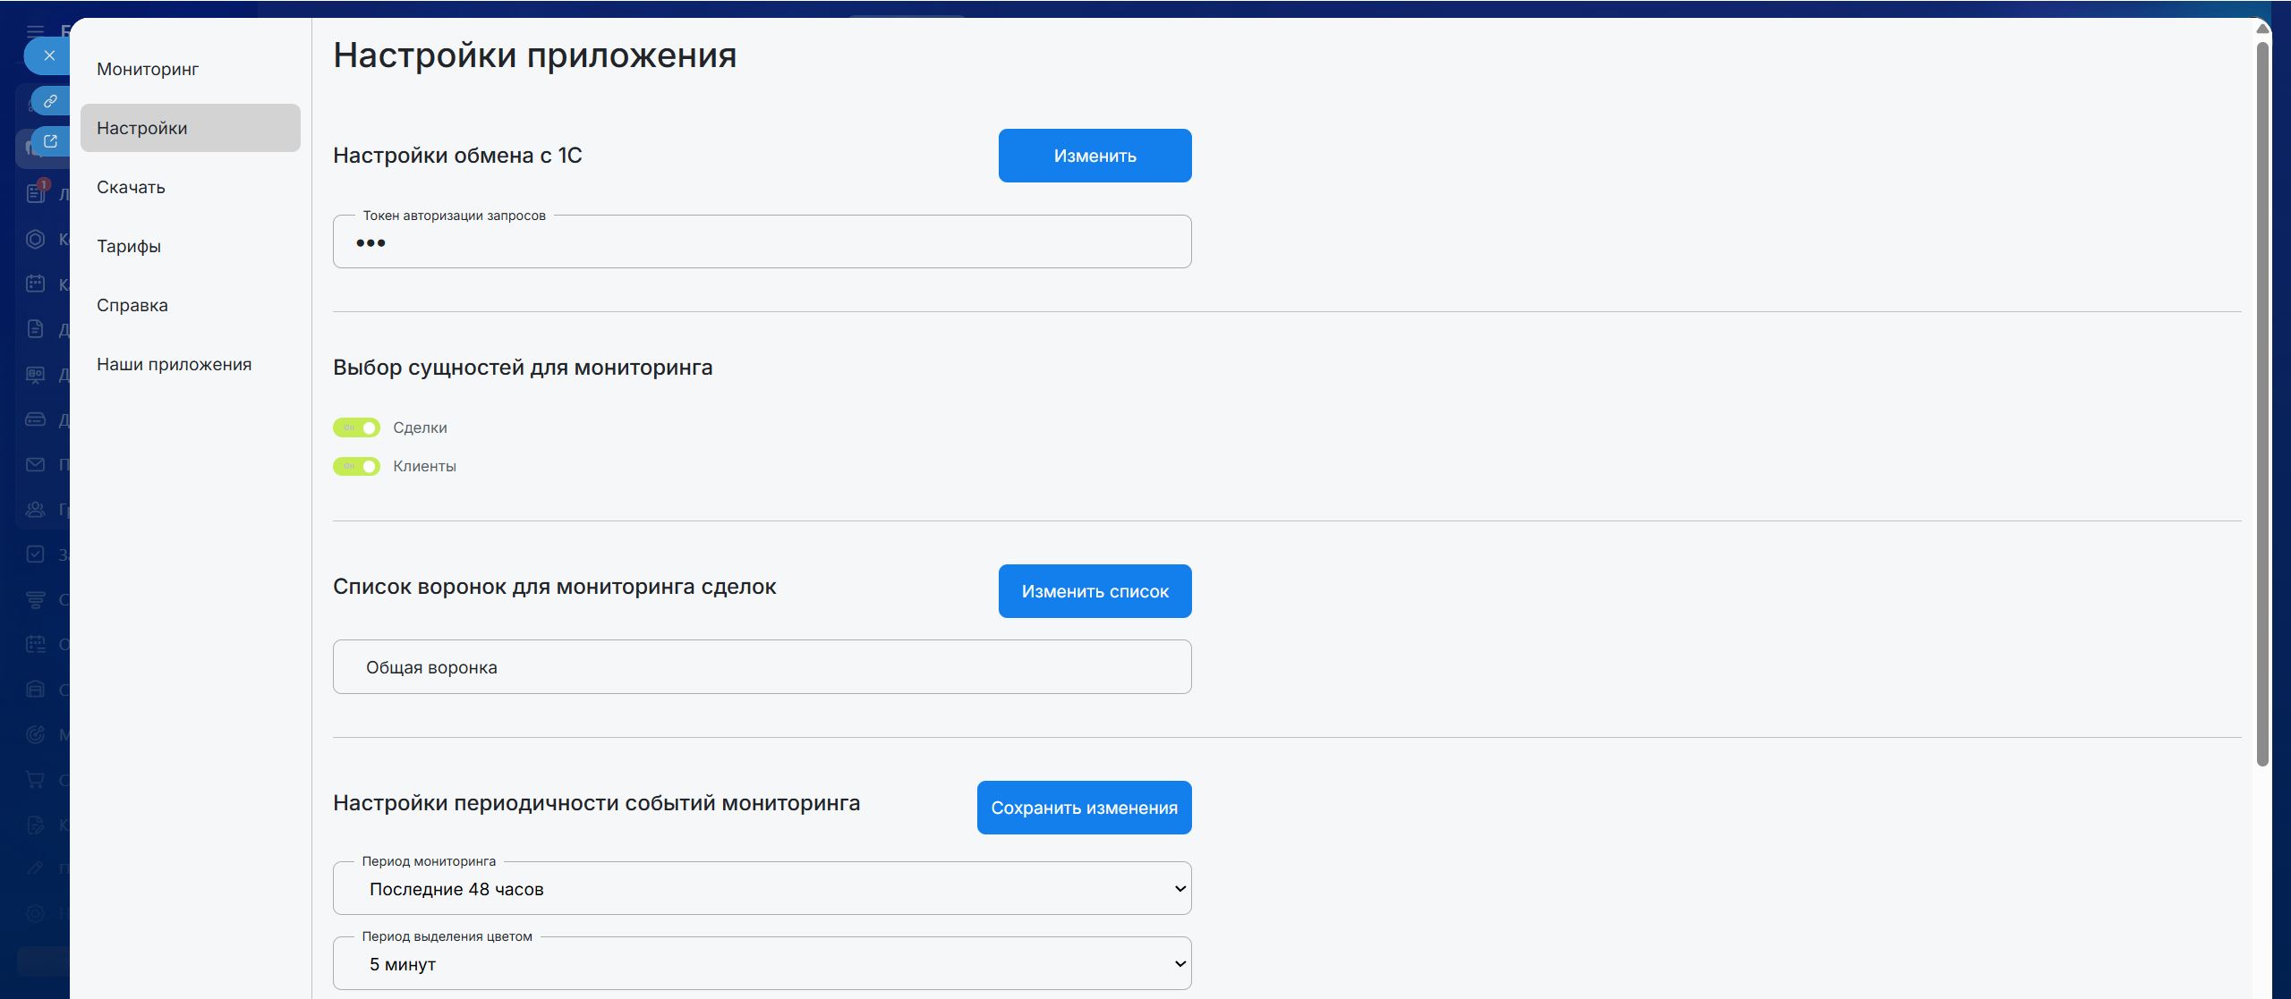This screenshot has width=2291, height=999.
Task: Click the Токен авторизации запросов field
Action: point(762,242)
